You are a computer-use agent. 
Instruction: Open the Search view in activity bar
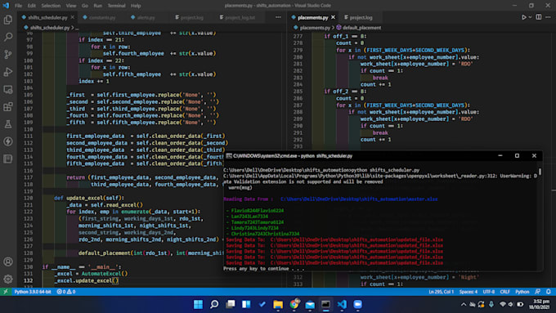(8, 37)
